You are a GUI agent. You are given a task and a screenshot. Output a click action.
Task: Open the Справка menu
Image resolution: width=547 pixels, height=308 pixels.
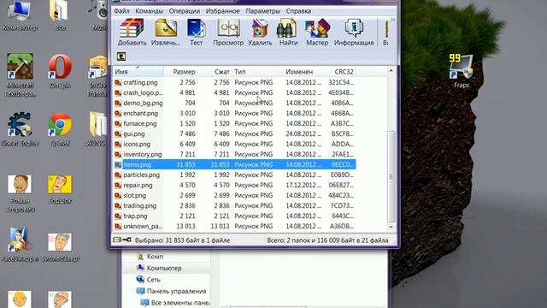[298, 11]
